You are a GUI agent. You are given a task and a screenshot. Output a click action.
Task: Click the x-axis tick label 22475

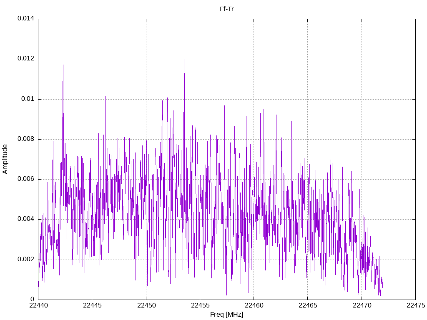pyautogui.click(x=416, y=305)
